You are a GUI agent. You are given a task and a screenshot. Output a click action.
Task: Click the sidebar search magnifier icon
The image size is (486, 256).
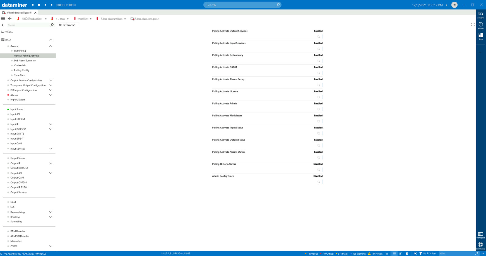pos(52,25)
